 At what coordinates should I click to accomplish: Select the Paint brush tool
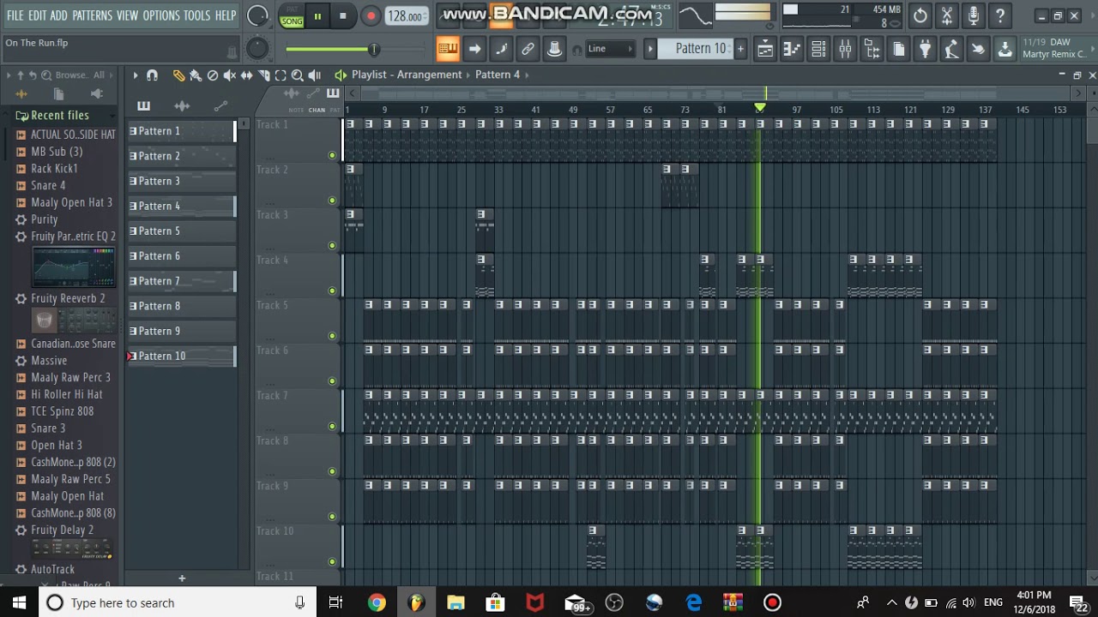196,75
